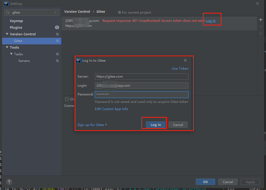The image size is (266, 190).
Task: Click the gear icon next to Servers
Action: 57,61
